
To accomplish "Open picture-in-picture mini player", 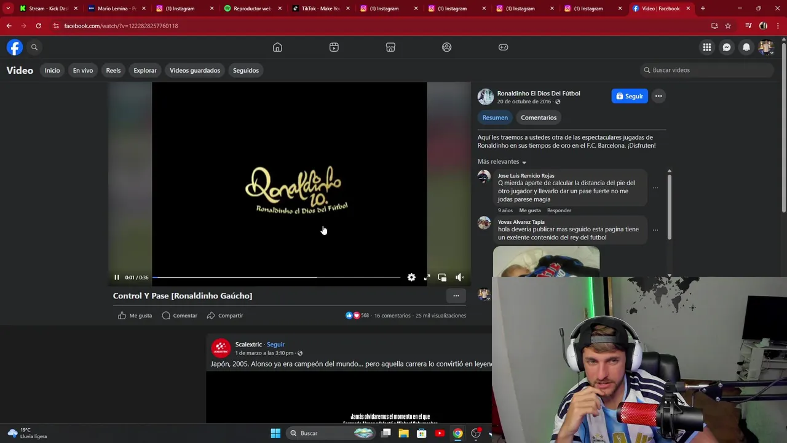I will tap(442, 277).
